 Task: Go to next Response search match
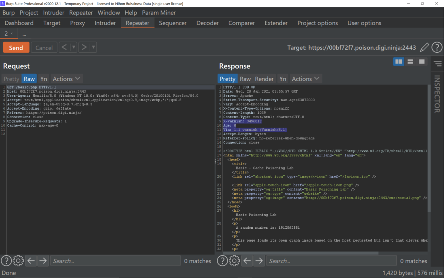[259, 261]
